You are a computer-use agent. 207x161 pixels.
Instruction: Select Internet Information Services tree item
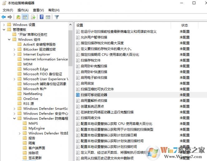46,59
